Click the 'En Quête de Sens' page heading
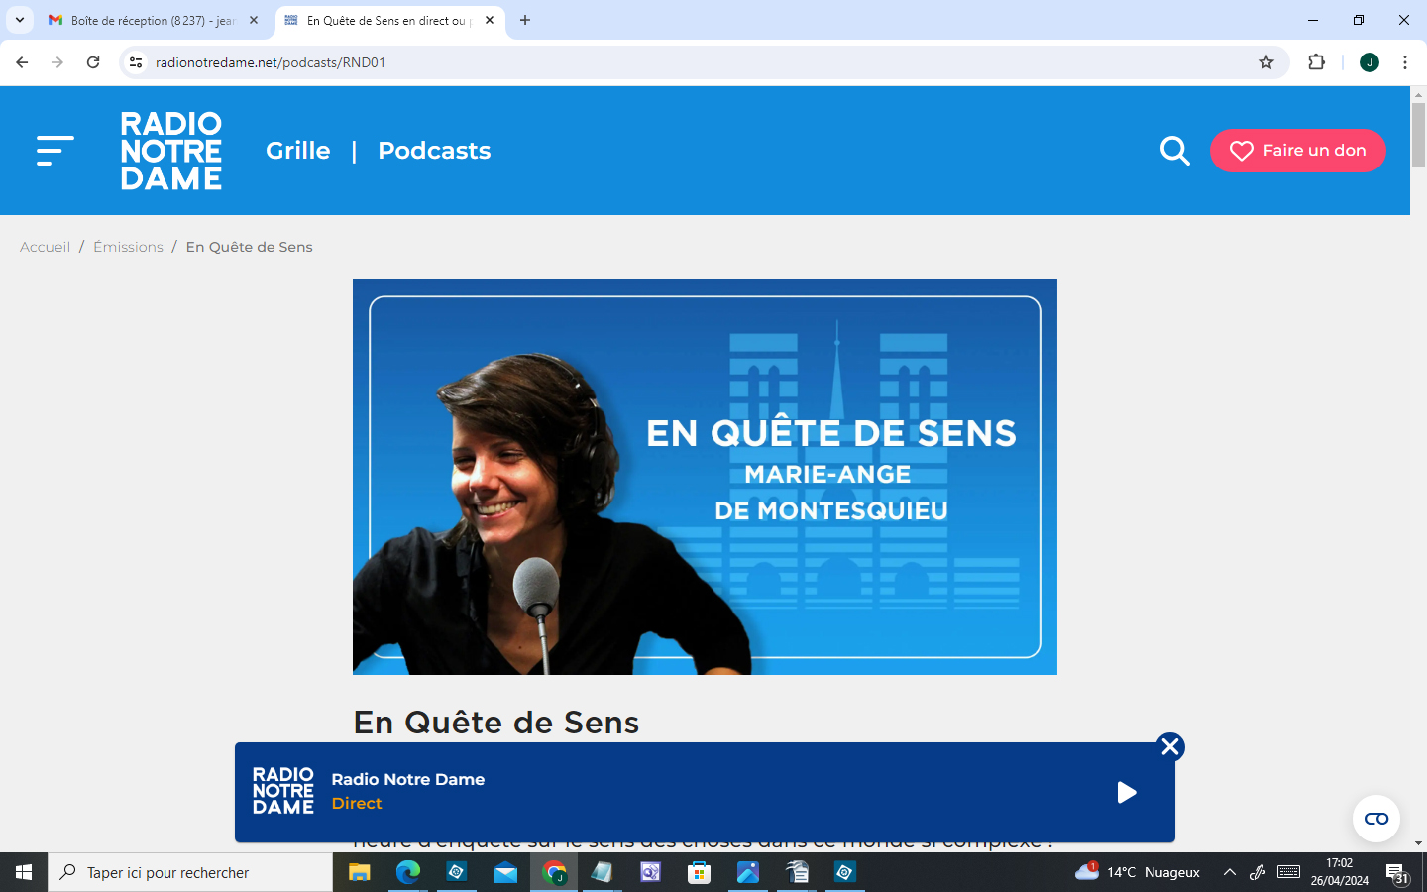The image size is (1427, 892). coord(496,723)
